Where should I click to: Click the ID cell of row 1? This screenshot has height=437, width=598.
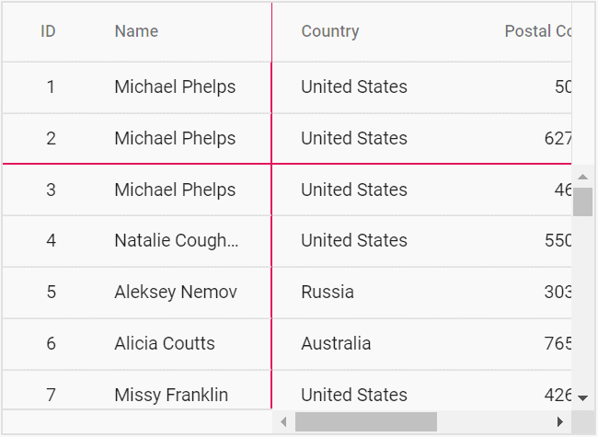pyautogui.click(x=51, y=87)
